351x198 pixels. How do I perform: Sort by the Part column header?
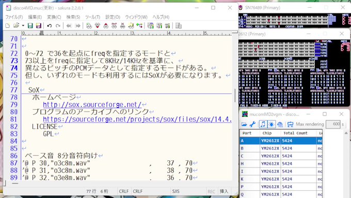(250, 133)
